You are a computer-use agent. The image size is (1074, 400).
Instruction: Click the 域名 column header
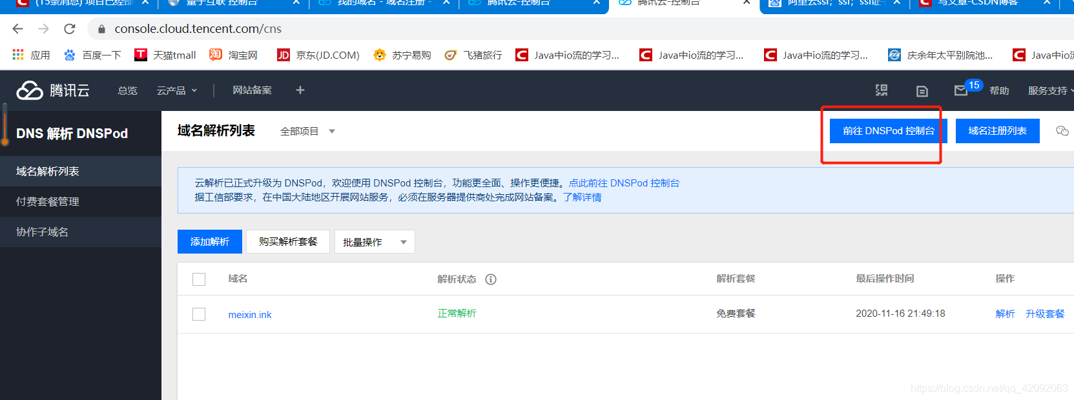coord(238,279)
